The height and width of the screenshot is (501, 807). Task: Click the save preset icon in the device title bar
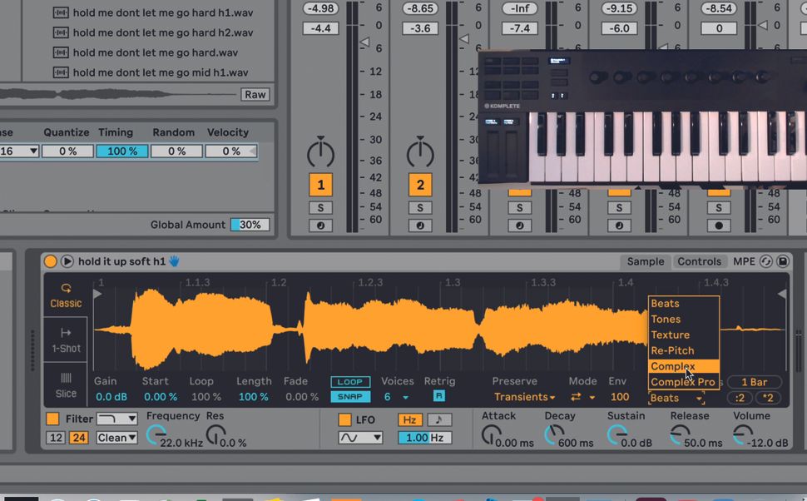coord(780,261)
